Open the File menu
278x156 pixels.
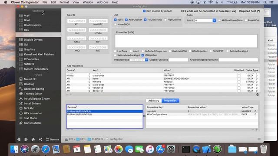(x=45, y=2)
